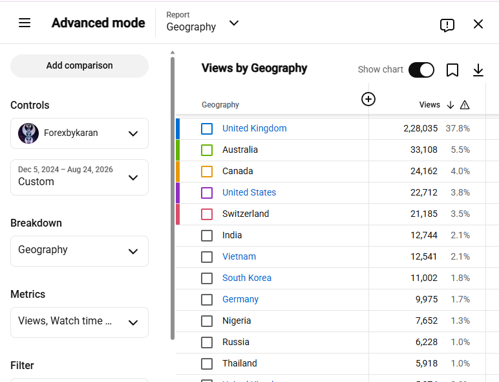Check the India row checkbox
Image resolution: width=499 pixels, height=382 pixels.
pyautogui.click(x=207, y=236)
